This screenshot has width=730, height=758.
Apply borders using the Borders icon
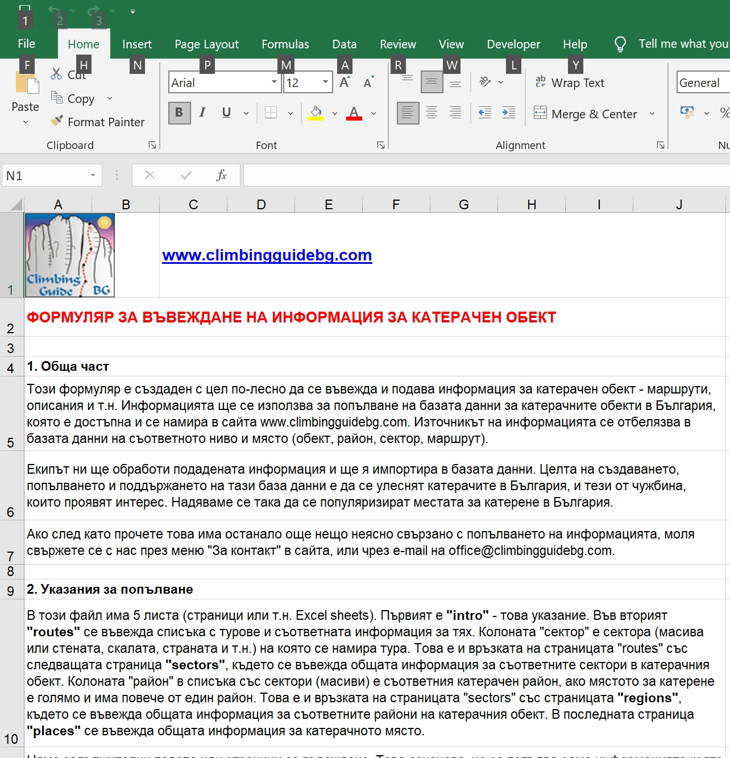point(271,113)
